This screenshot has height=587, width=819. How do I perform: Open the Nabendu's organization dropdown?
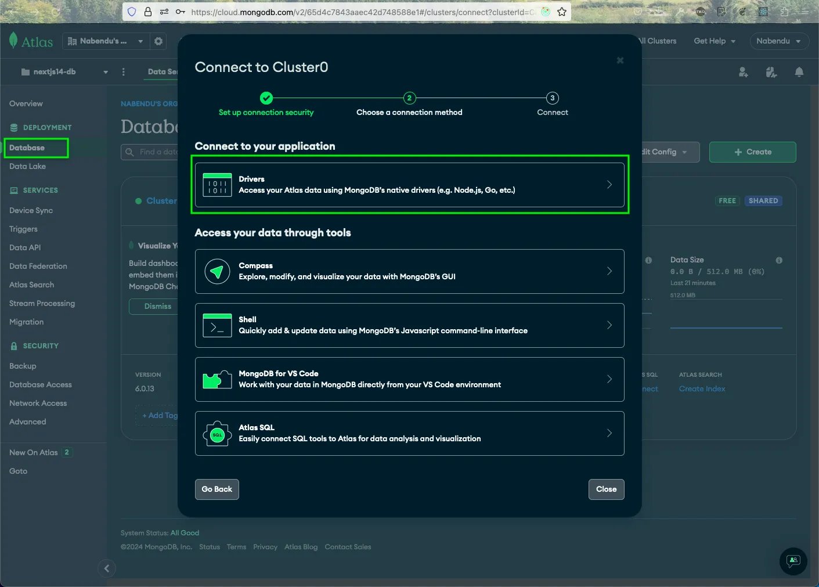click(105, 41)
